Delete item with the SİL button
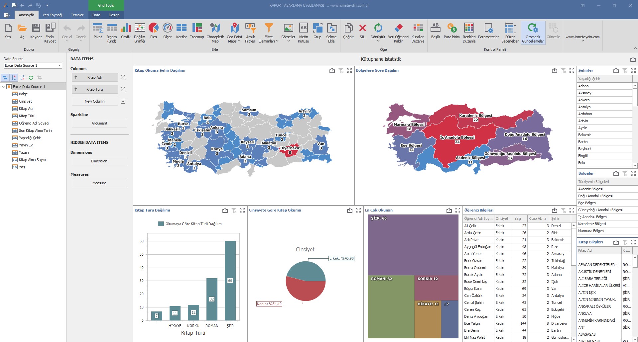Screen dimensions: 638x342 pyautogui.click(x=362, y=32)
